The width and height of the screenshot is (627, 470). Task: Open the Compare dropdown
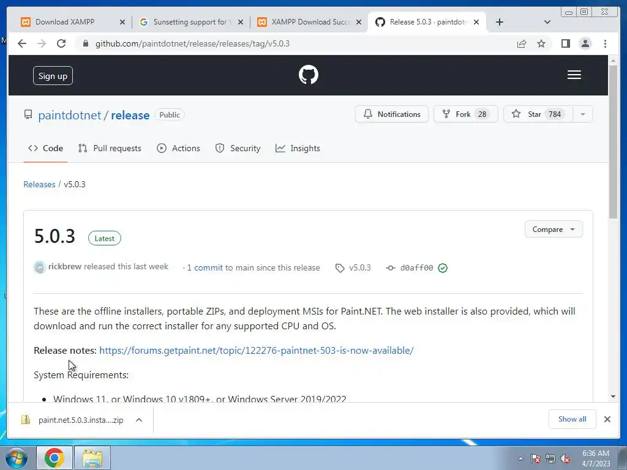coord(554,229)
